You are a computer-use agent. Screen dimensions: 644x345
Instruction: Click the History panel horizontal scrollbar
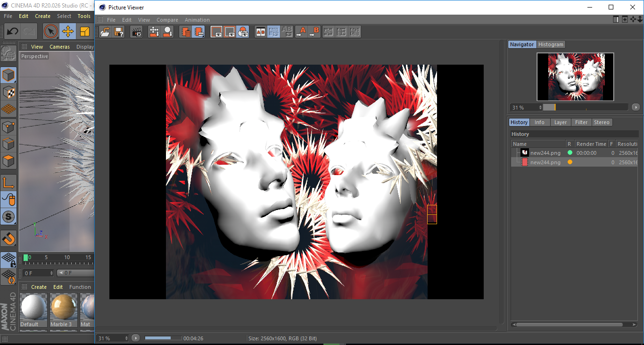coord(570,325)
